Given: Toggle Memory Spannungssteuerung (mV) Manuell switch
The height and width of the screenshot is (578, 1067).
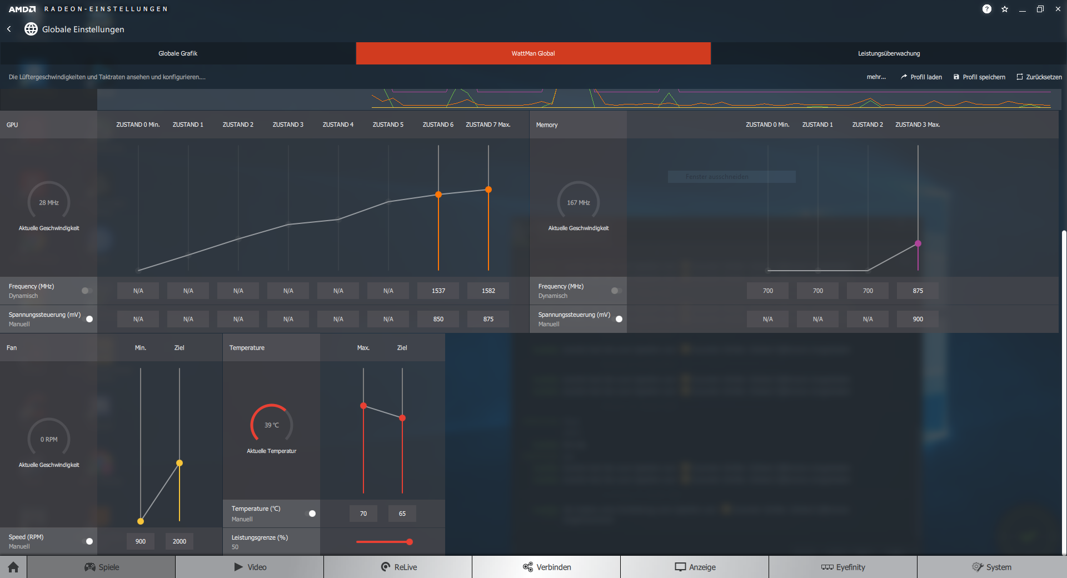Looking at the screenshot, I should (x=617, y=319).
